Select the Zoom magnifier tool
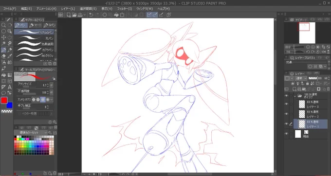331x176 pixels. (3, 25)
